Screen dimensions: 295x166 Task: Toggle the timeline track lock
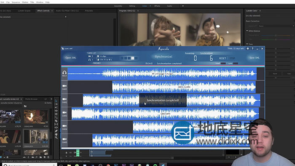[66, 153]
